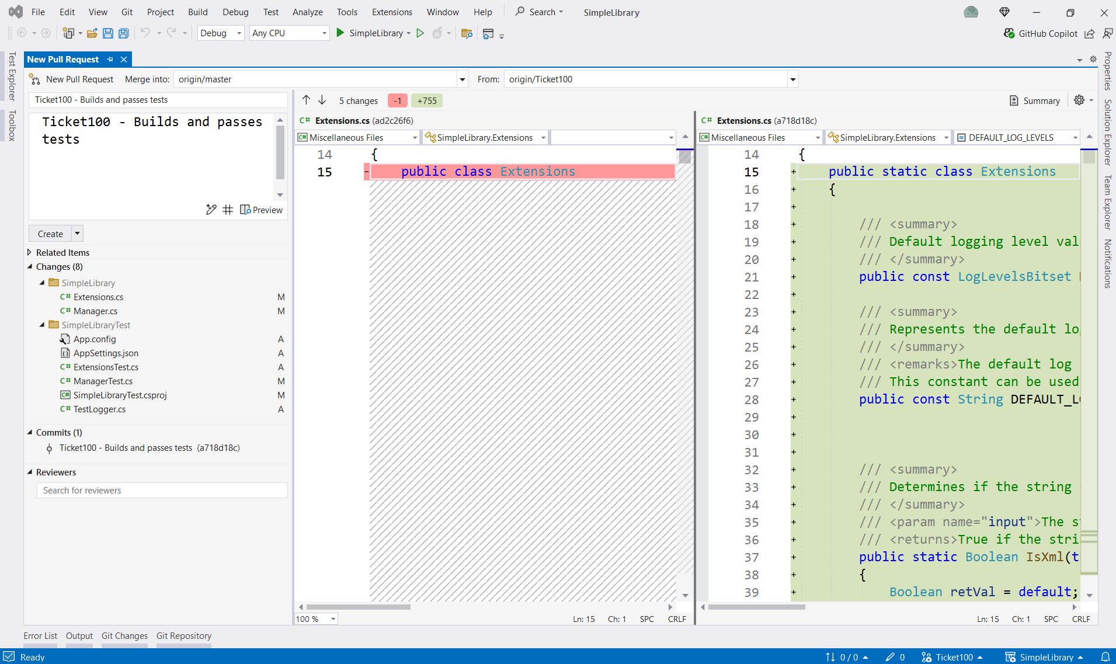Click the Undo arrow icon
The width and height of the screenshot is (1116, 664).
(145, 33)
